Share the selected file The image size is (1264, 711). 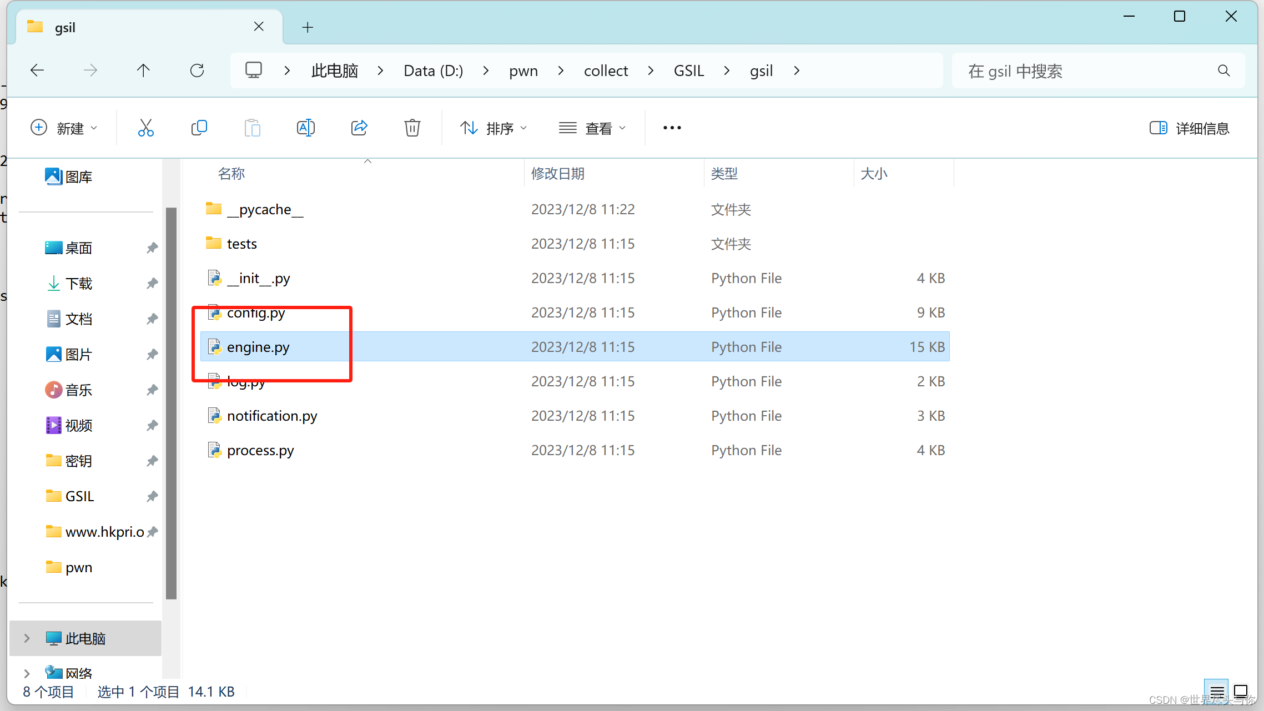[x=359, y=128]
